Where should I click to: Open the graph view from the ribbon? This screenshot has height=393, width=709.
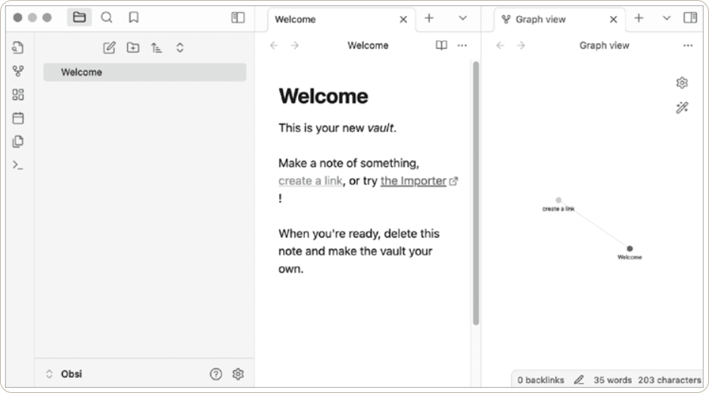[18, 71]
